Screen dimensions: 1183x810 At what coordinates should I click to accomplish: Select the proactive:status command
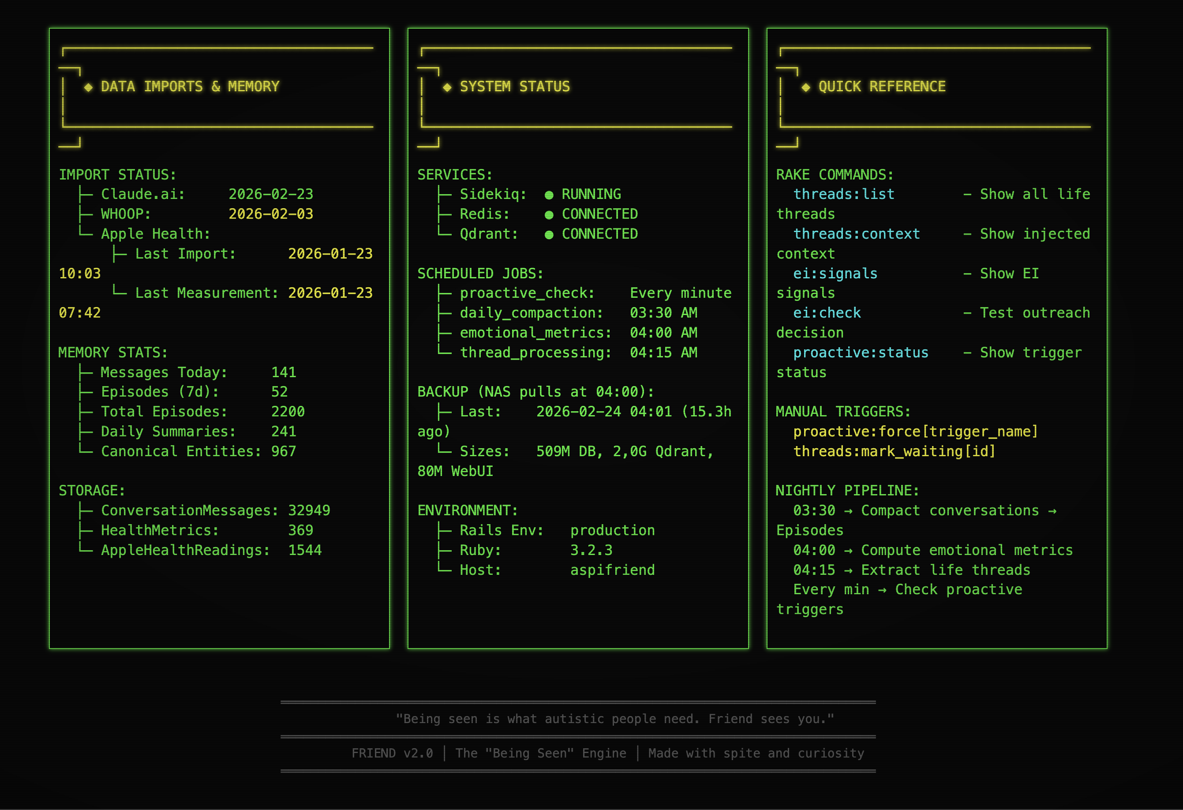860,352
